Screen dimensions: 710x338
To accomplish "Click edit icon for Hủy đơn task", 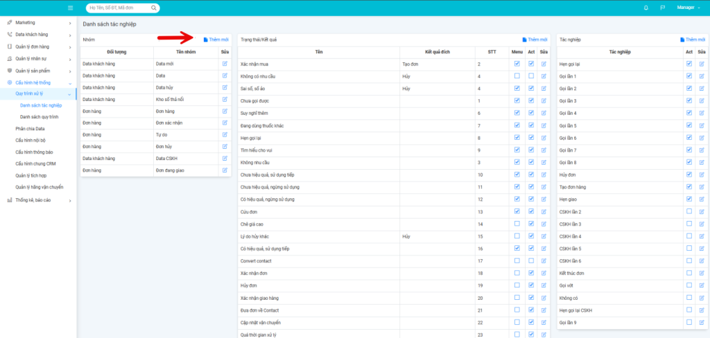I will [x=700, y=175].
